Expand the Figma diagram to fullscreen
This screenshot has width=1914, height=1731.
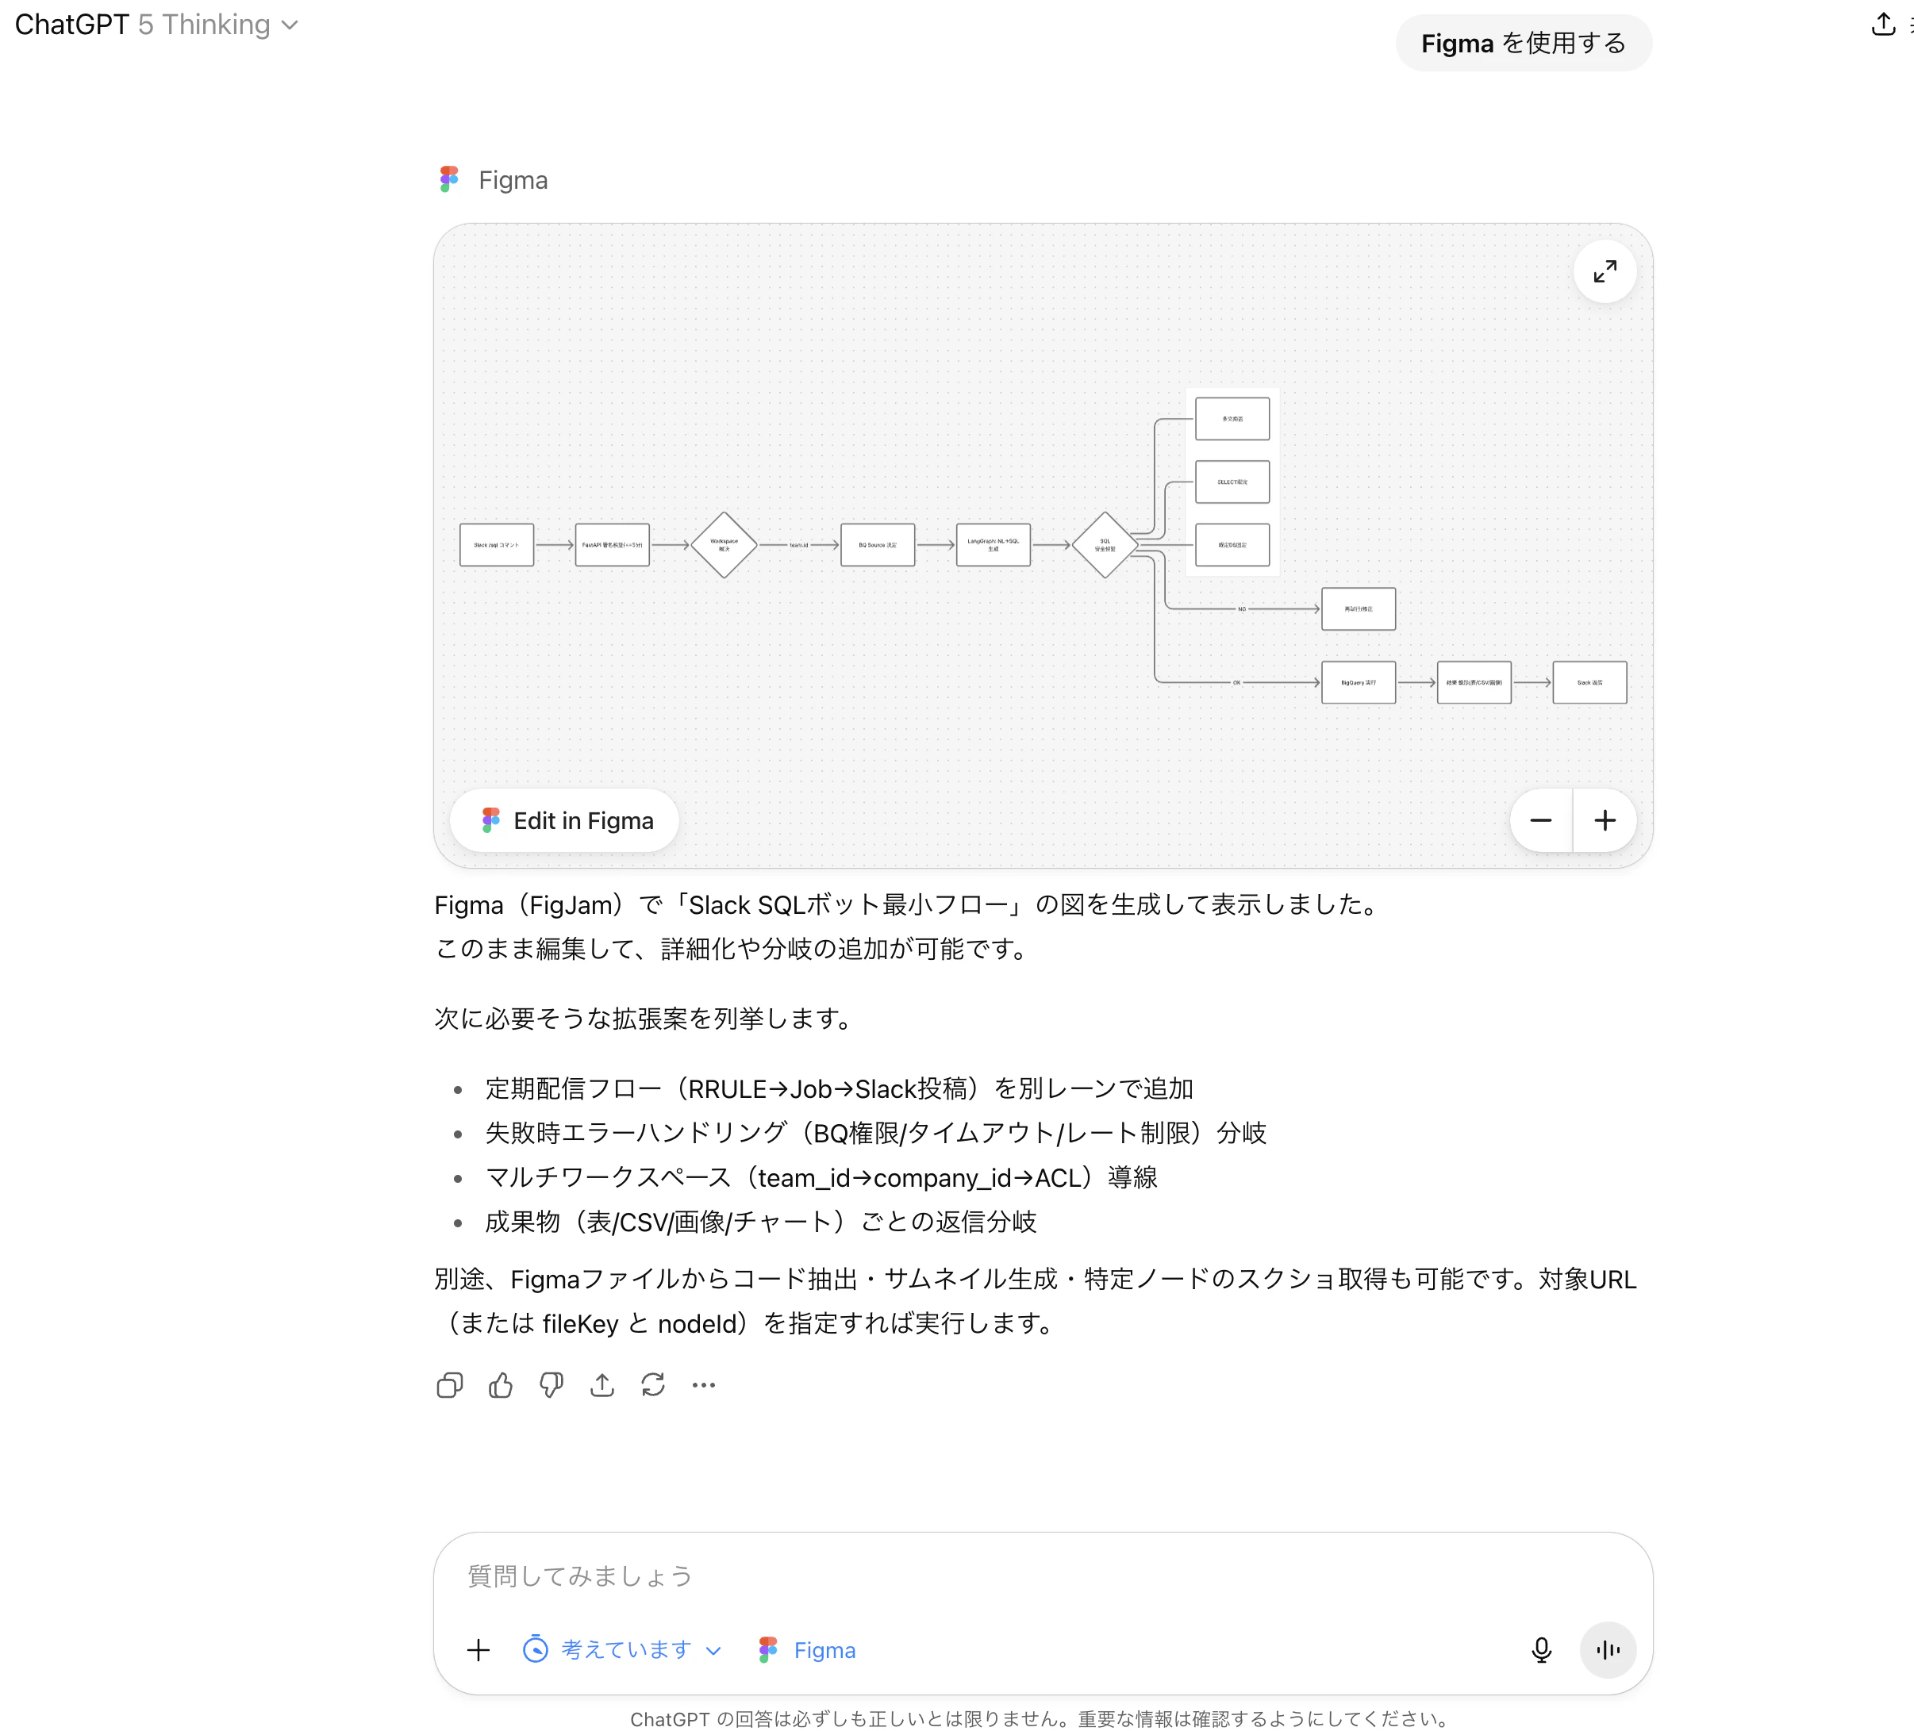[1605, 271]
